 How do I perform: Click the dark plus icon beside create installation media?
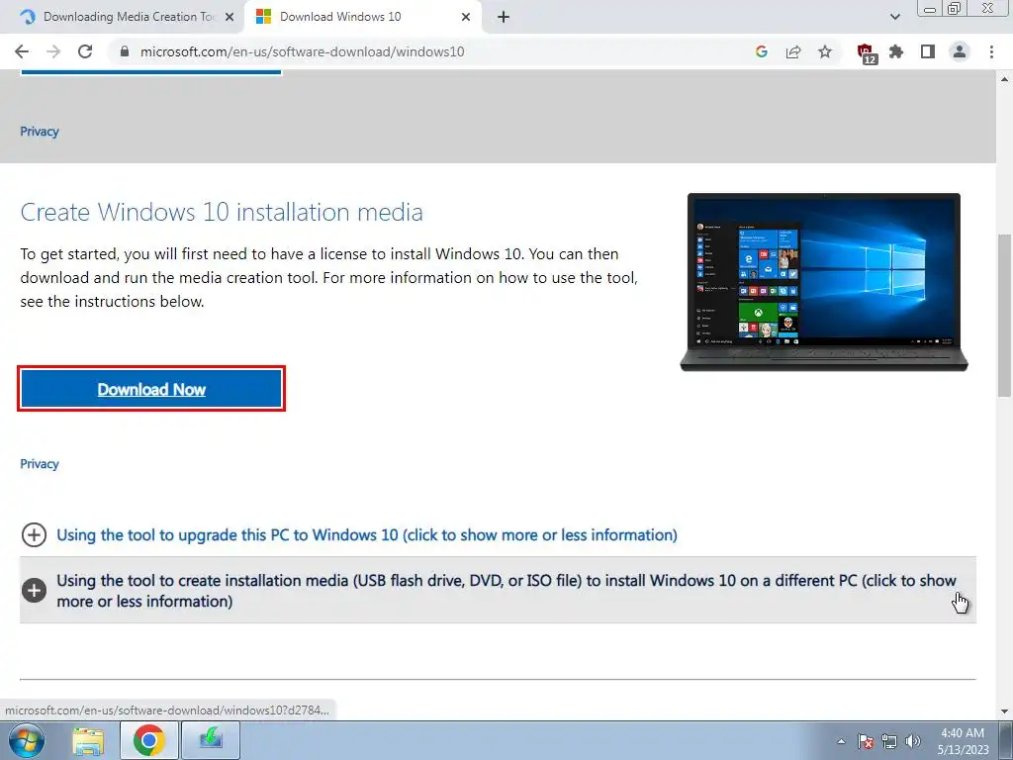coord(34,590)
